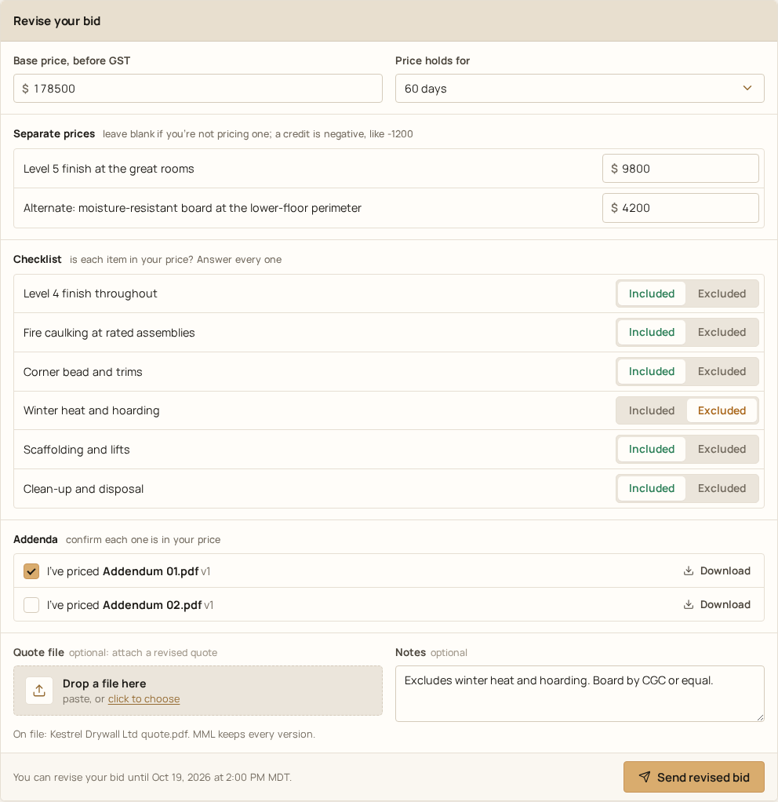Image resolution: width=778 pixels, height=802 pixels.
Task: Set Corner bead and trims to Excluded
Action: [x=722, y=371]
